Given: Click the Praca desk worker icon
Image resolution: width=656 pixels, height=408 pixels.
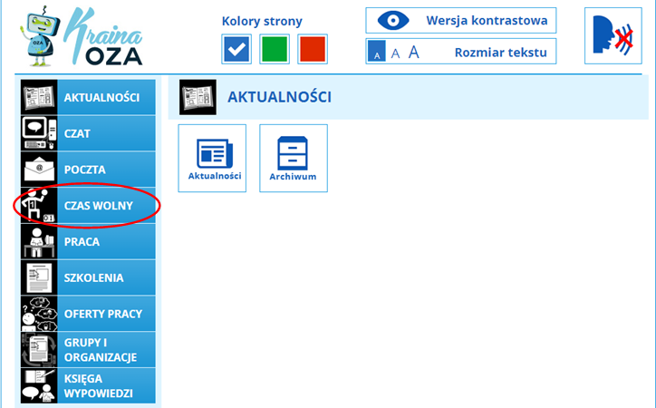Looking at the screenshot, I should [38, 242].
